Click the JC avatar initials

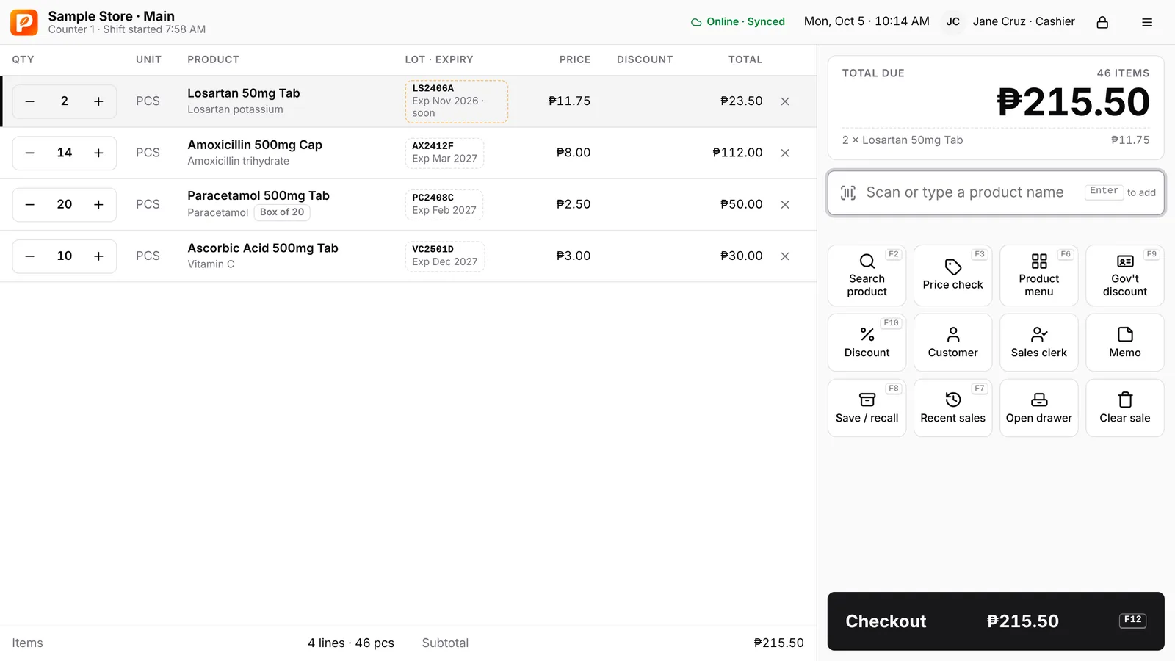[952, 22]
